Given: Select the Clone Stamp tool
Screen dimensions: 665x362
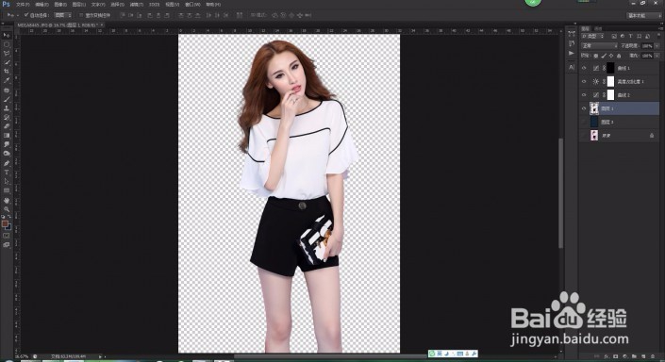Looking at the screenshot, I should 7,108.
